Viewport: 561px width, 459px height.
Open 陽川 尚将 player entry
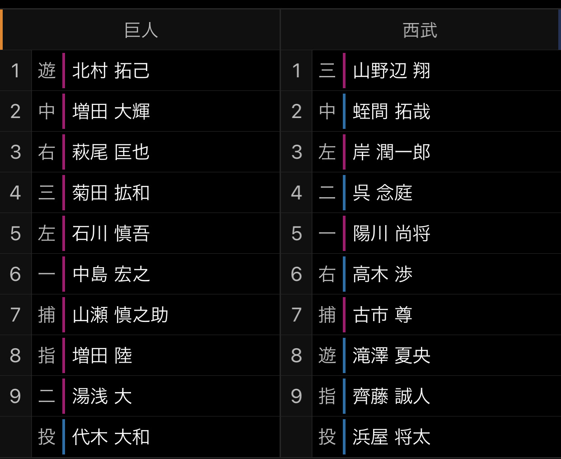click(392, 233)
